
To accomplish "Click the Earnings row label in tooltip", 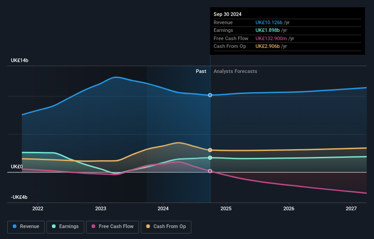I will pos(223,30).
